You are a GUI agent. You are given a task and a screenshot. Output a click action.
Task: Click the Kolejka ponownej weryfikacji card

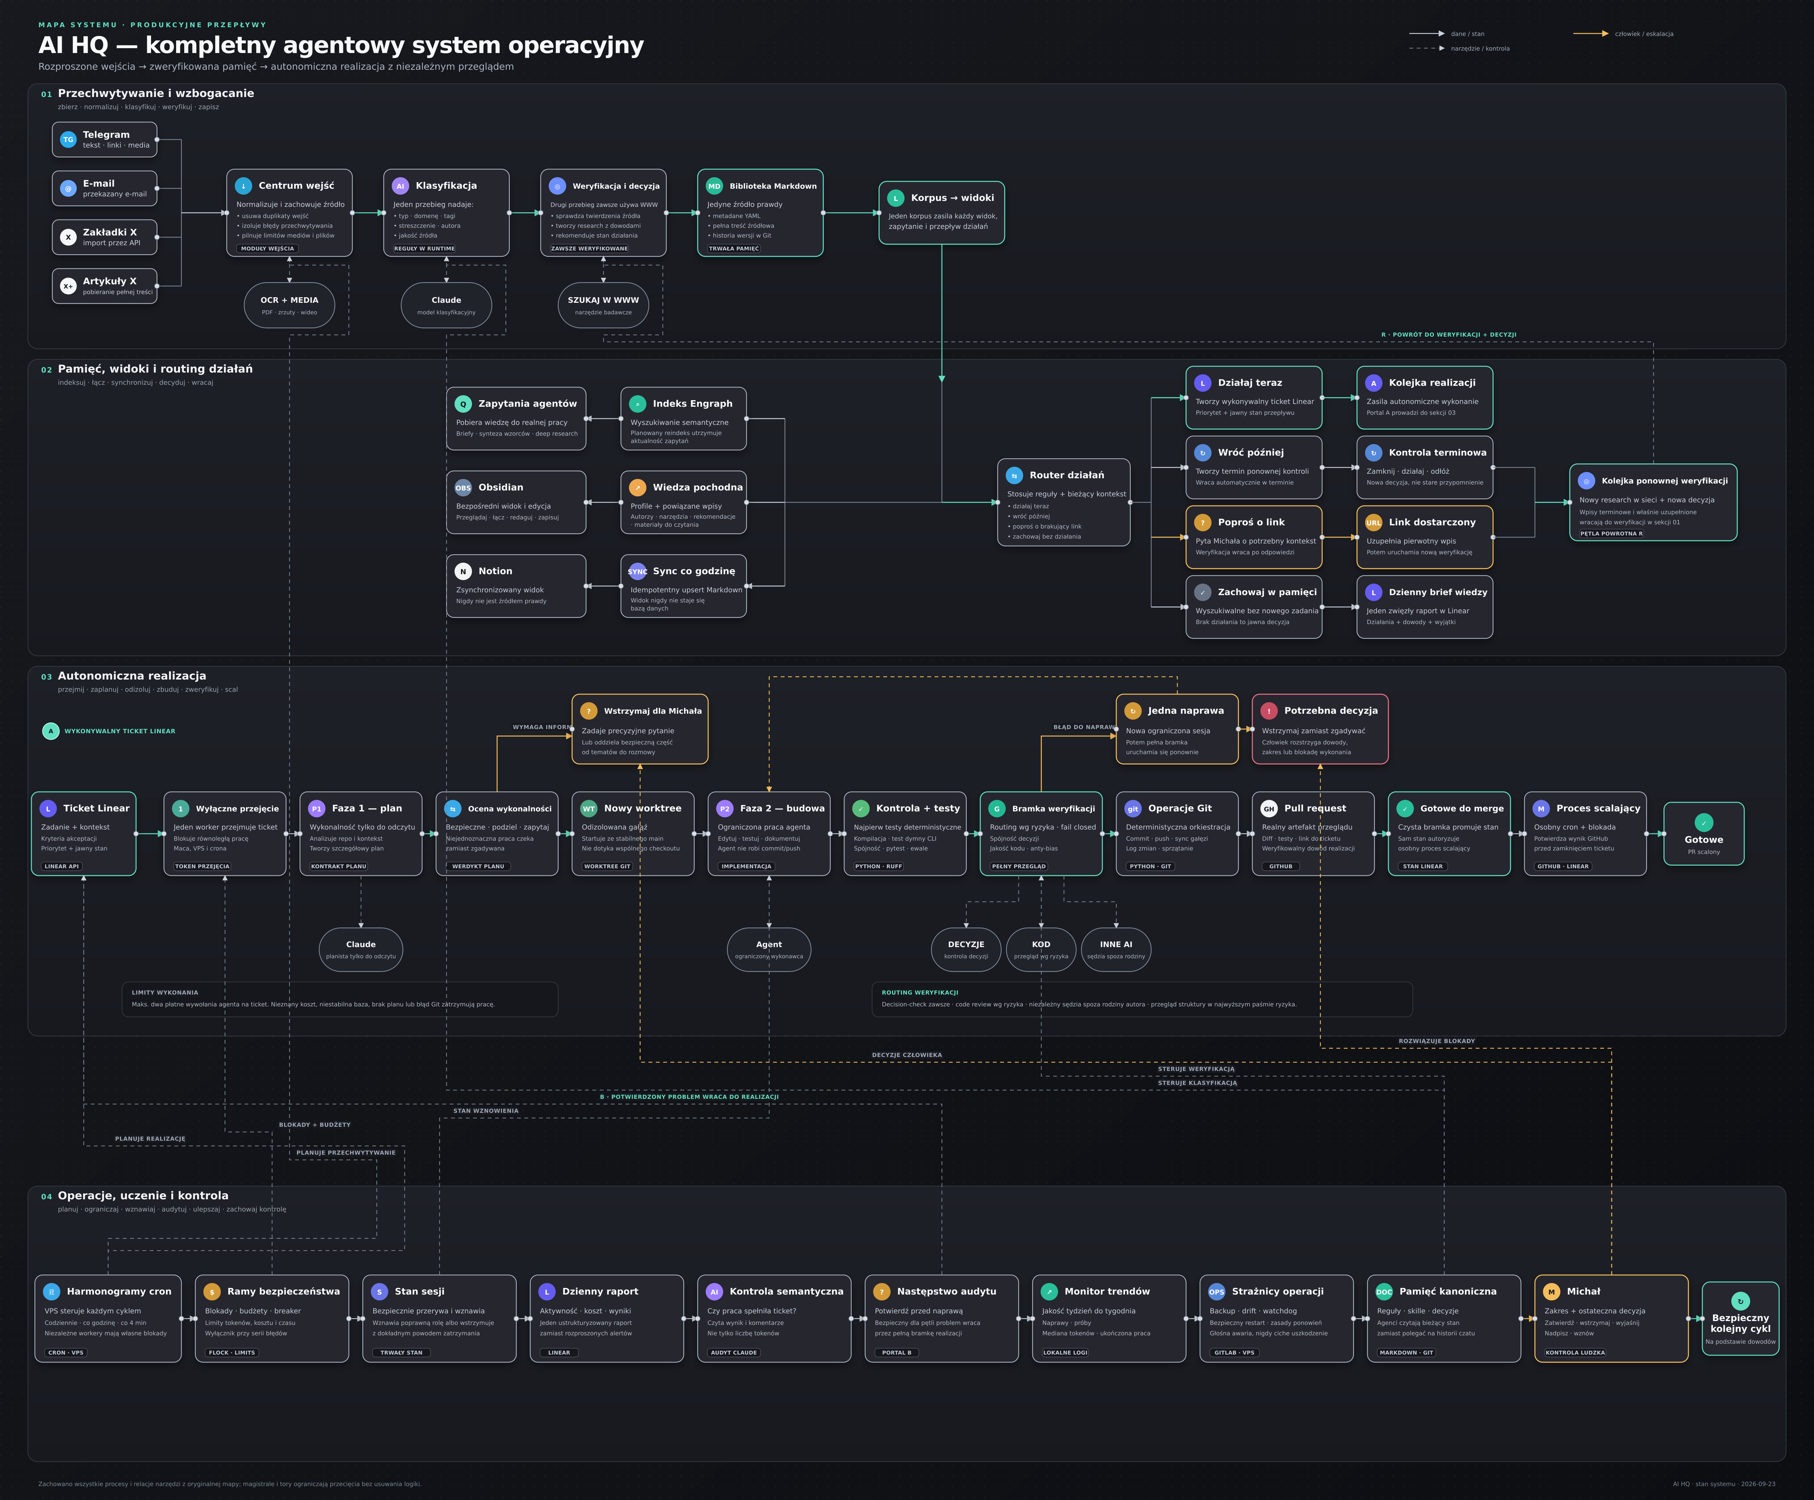pos(1653,503)
